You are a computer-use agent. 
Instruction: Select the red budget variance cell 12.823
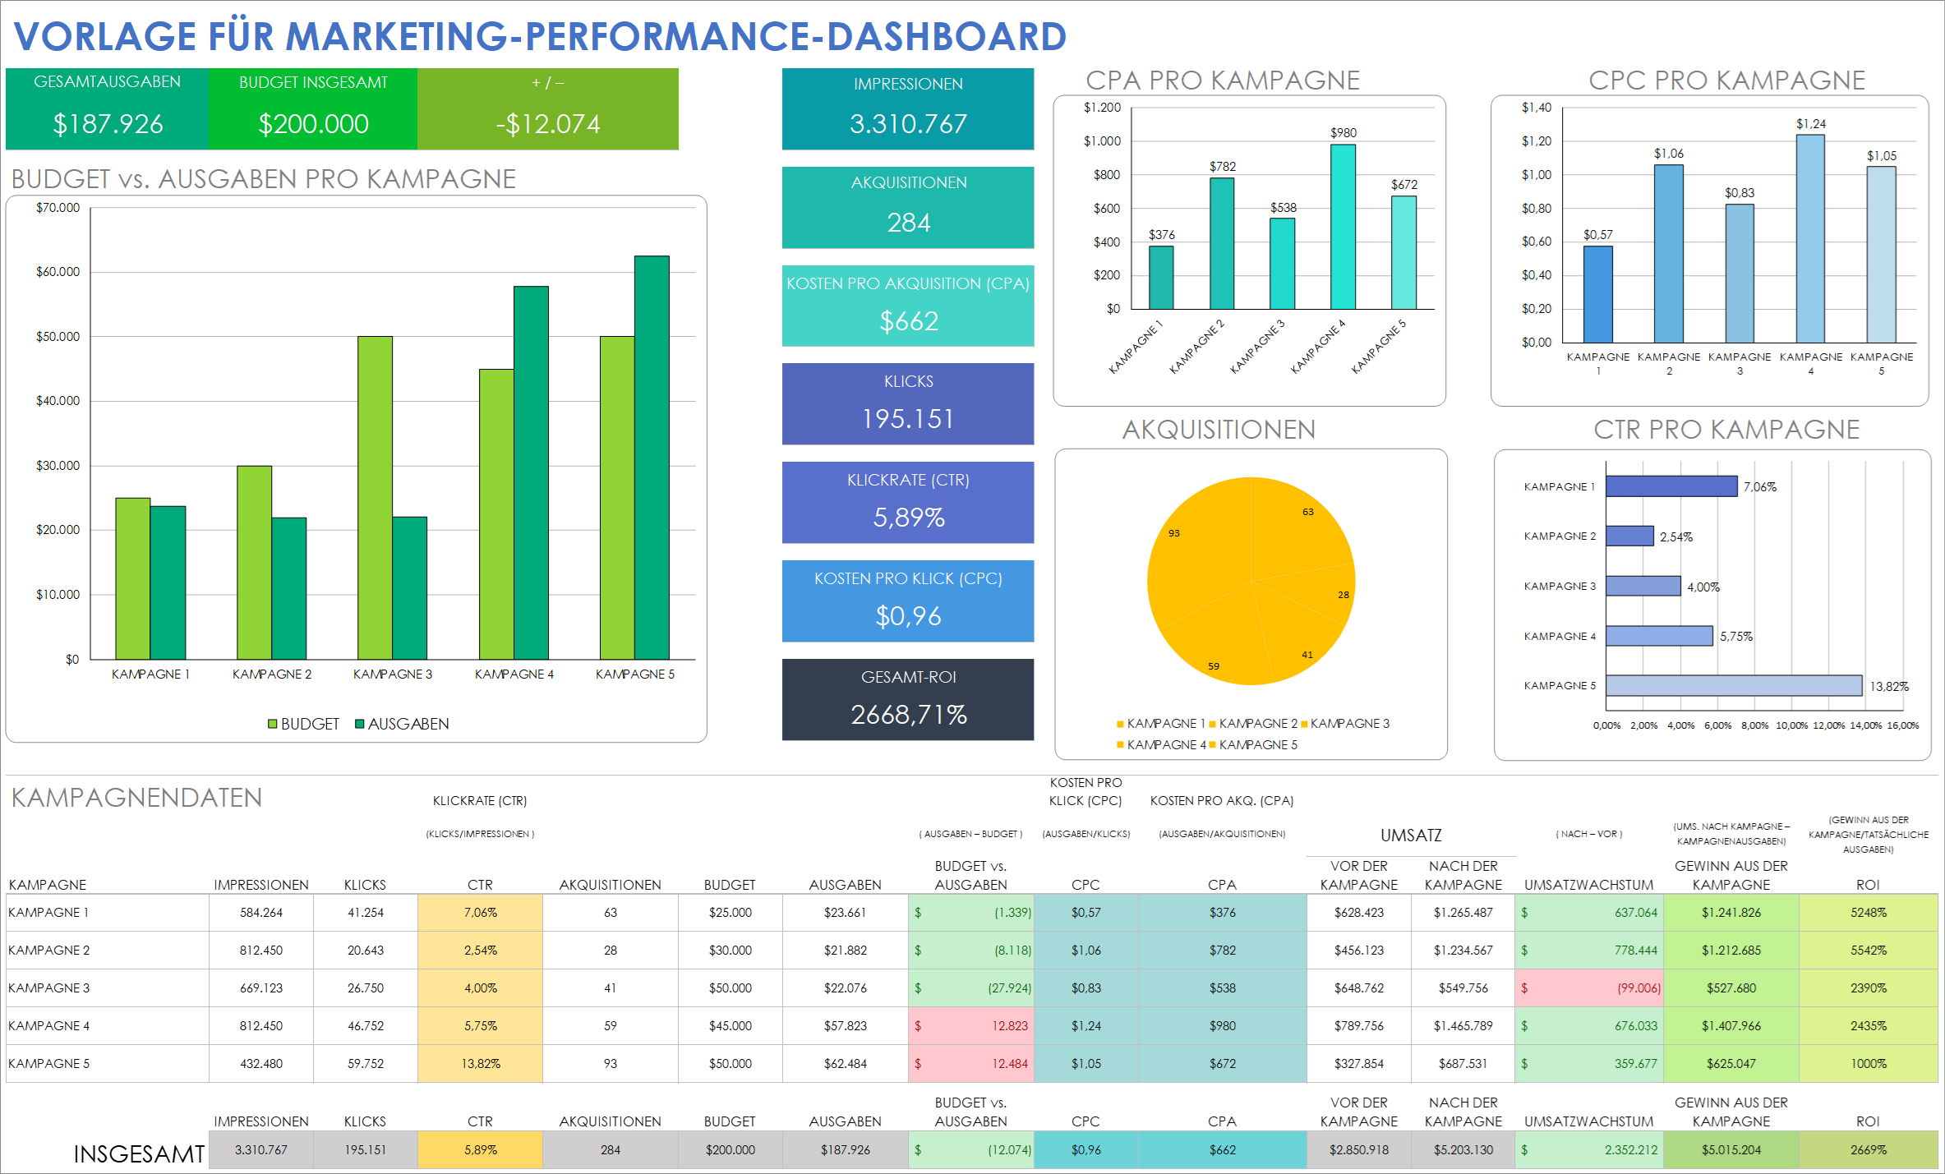click(x=971, y=1026)
